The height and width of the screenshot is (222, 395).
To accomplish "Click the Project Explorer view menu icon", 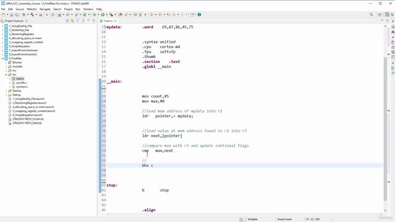I will 83,21.
